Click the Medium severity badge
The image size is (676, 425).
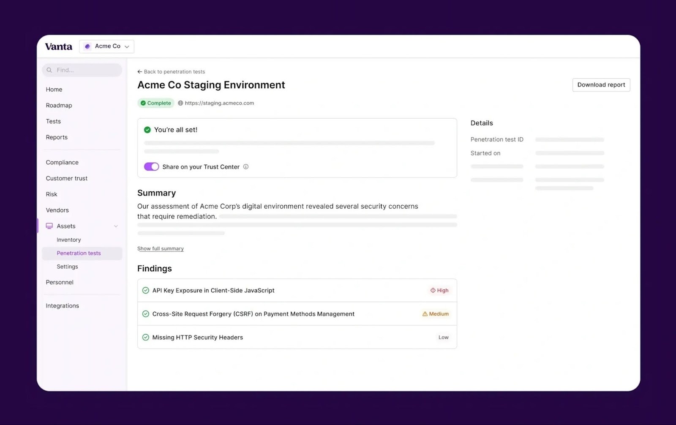coord(436,314)
